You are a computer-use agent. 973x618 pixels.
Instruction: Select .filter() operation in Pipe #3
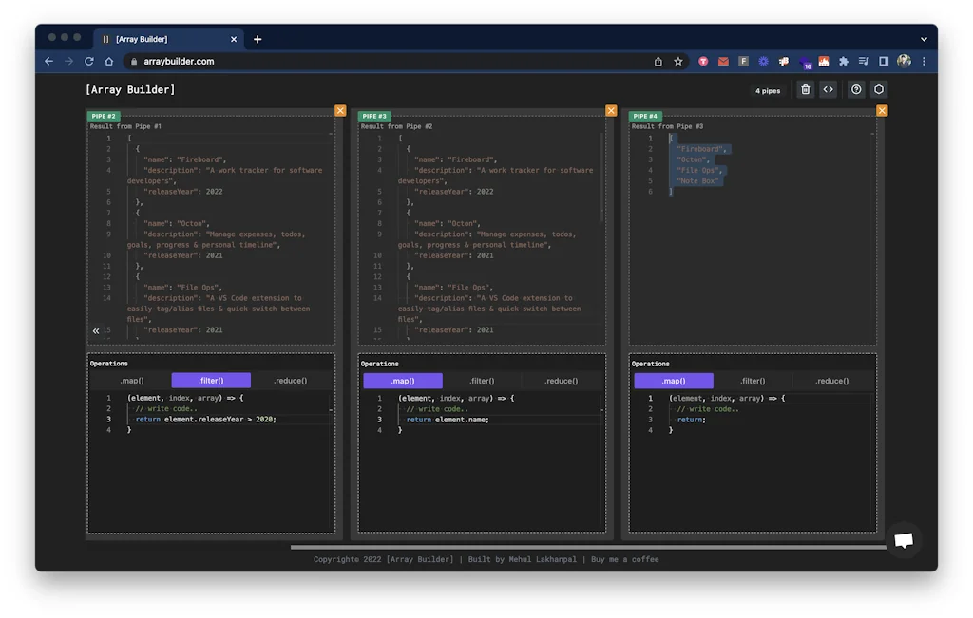point(482,381)
